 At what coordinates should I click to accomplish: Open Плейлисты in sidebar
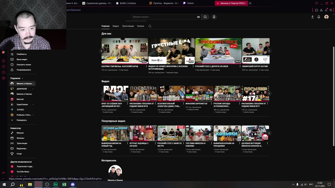tap(21, 54)
